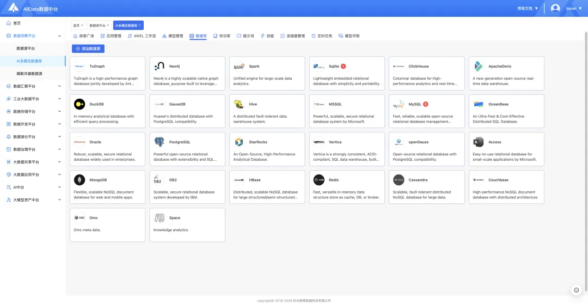
Task: Click the Redis logo icon
Action: click(x=318, y=180)
